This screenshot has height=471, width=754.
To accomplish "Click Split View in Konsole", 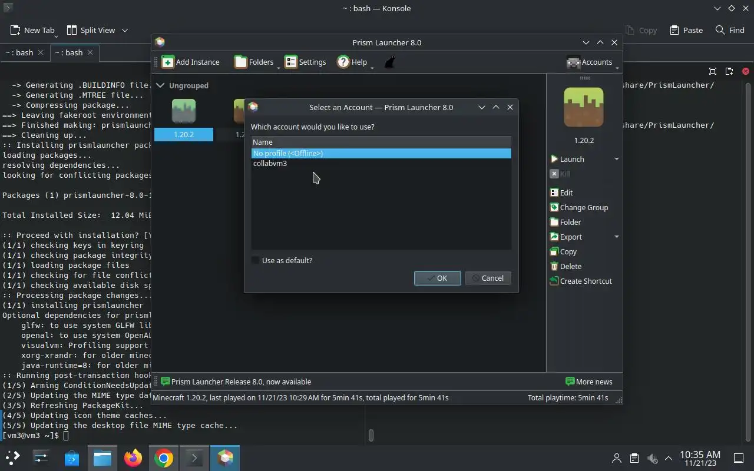I will pos(91,30).
